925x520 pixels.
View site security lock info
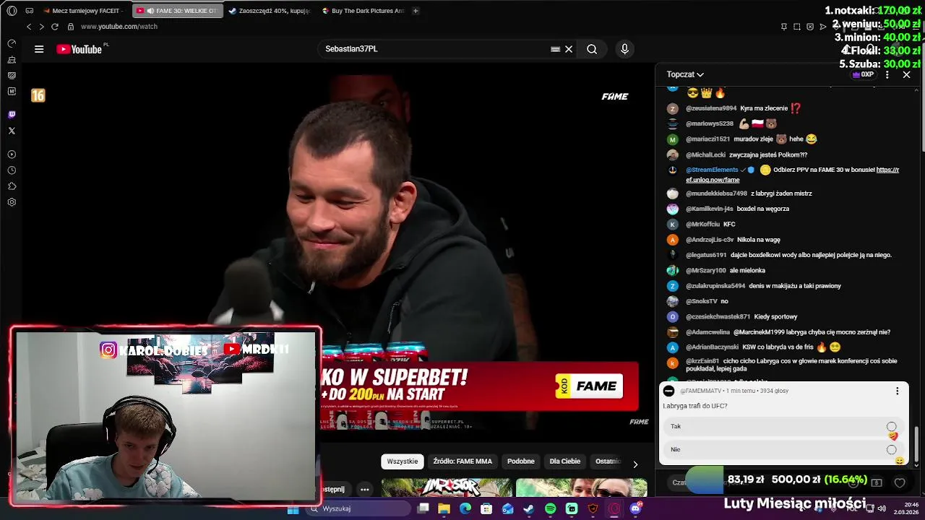71,27
